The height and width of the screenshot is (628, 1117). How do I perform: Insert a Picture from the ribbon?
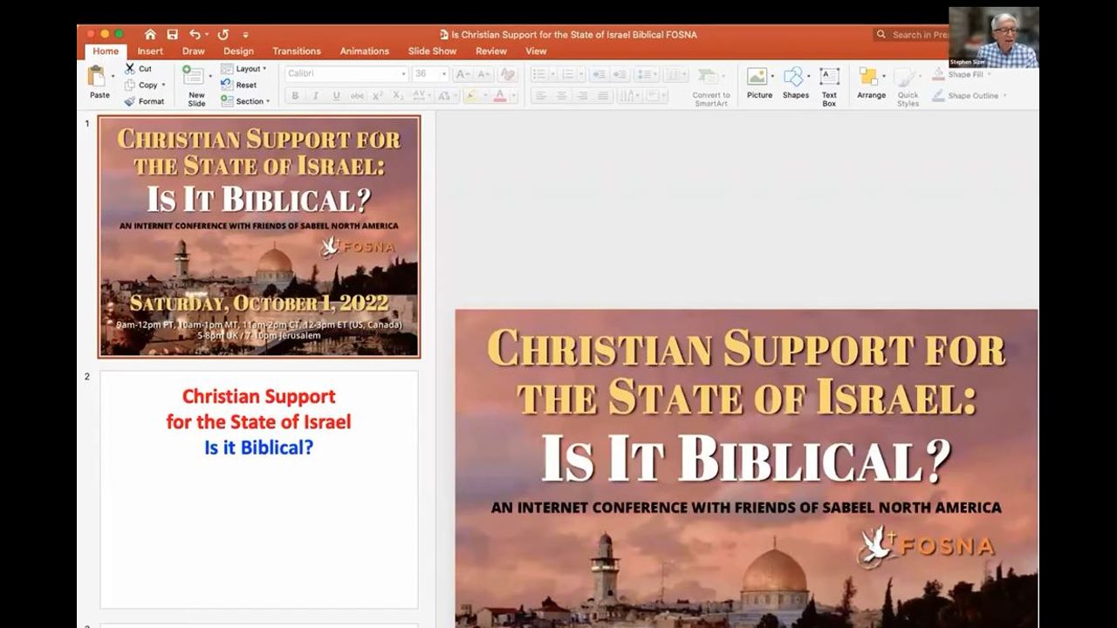758,78
